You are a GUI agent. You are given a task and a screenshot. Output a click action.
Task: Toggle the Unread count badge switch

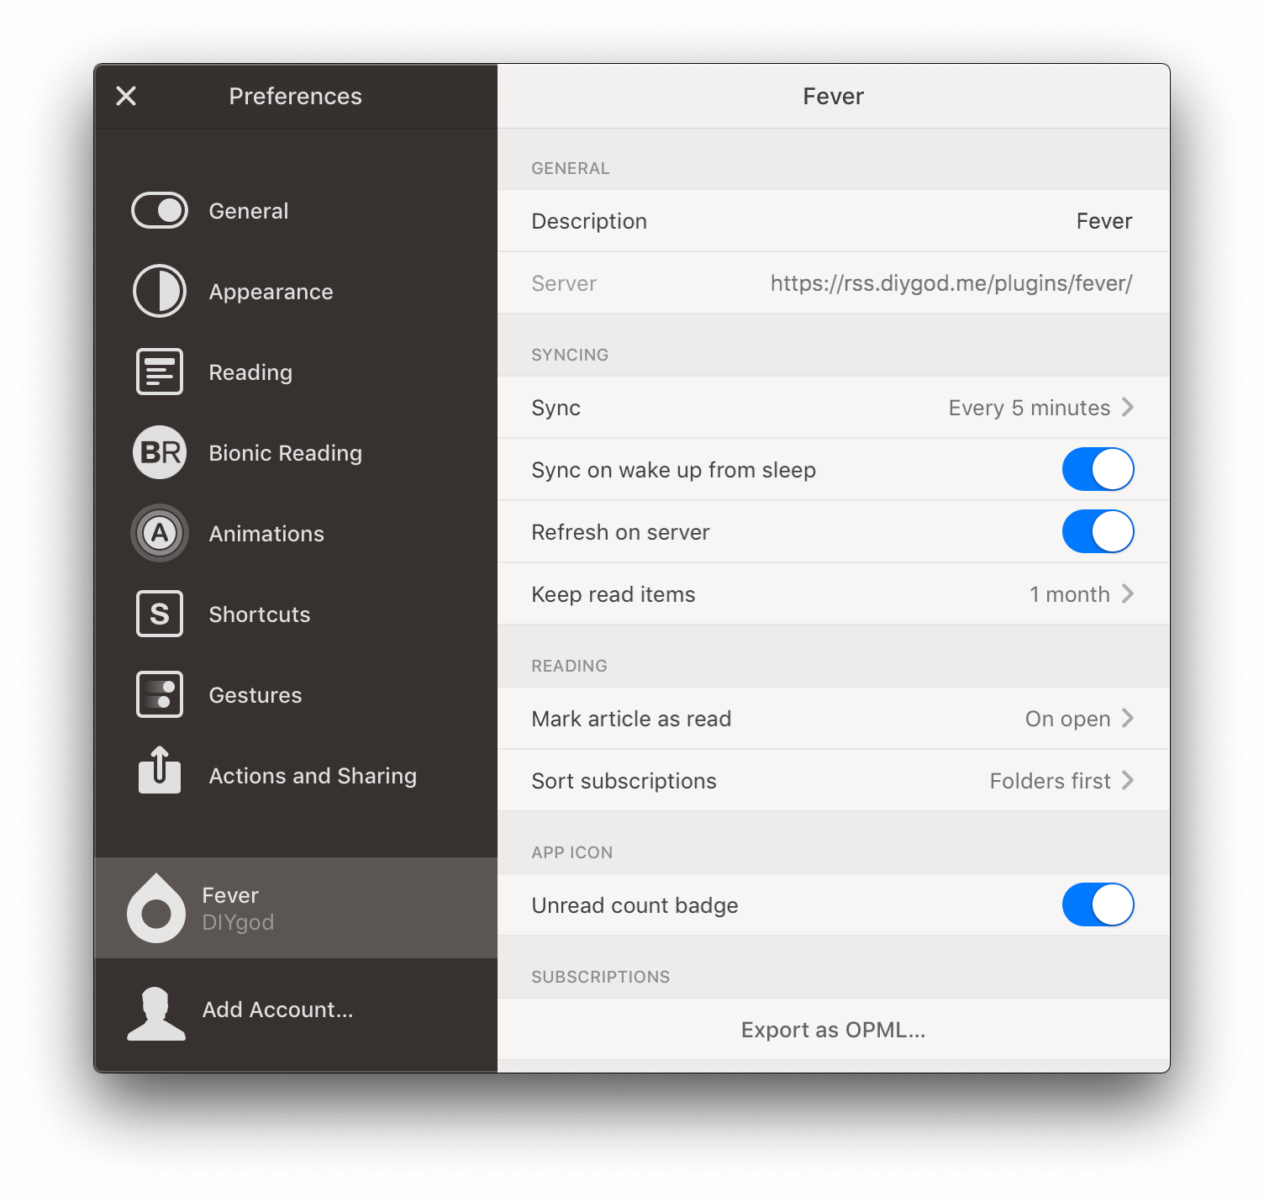[x=1098, y=904]
